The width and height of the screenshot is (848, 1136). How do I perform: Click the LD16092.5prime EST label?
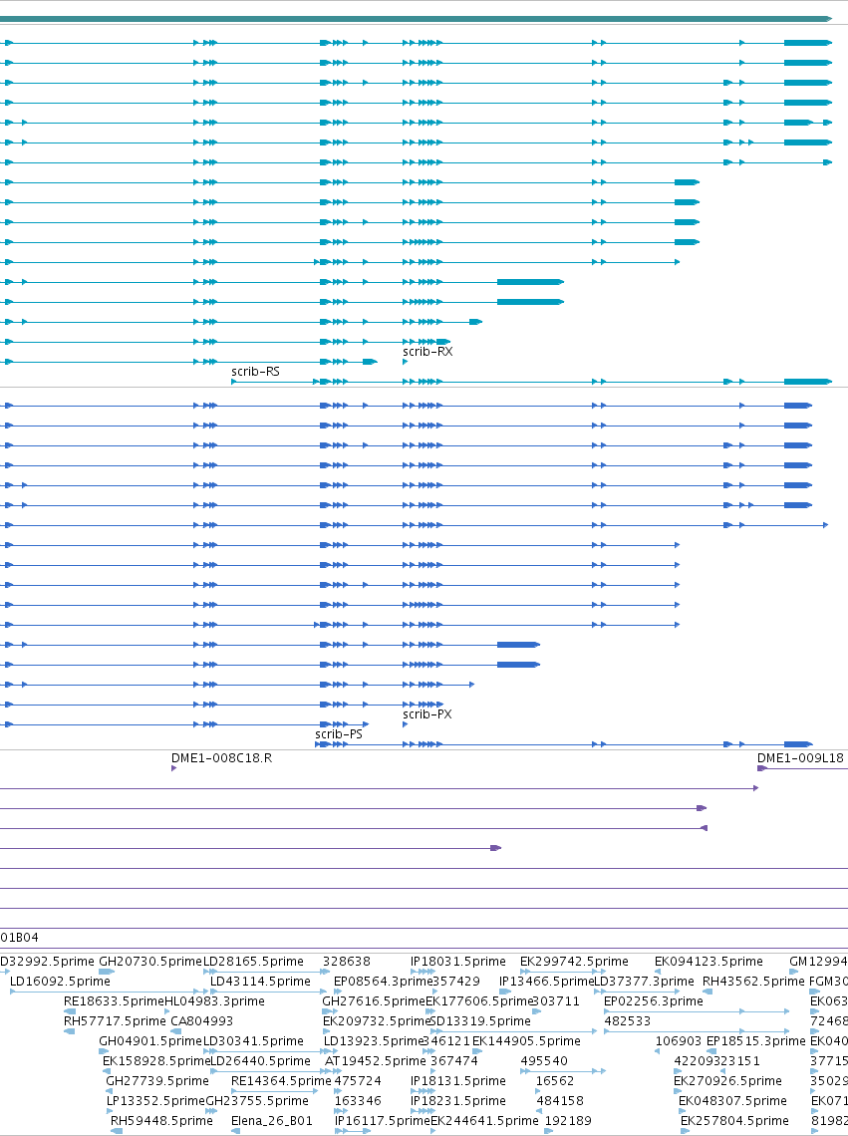(60, 982)
